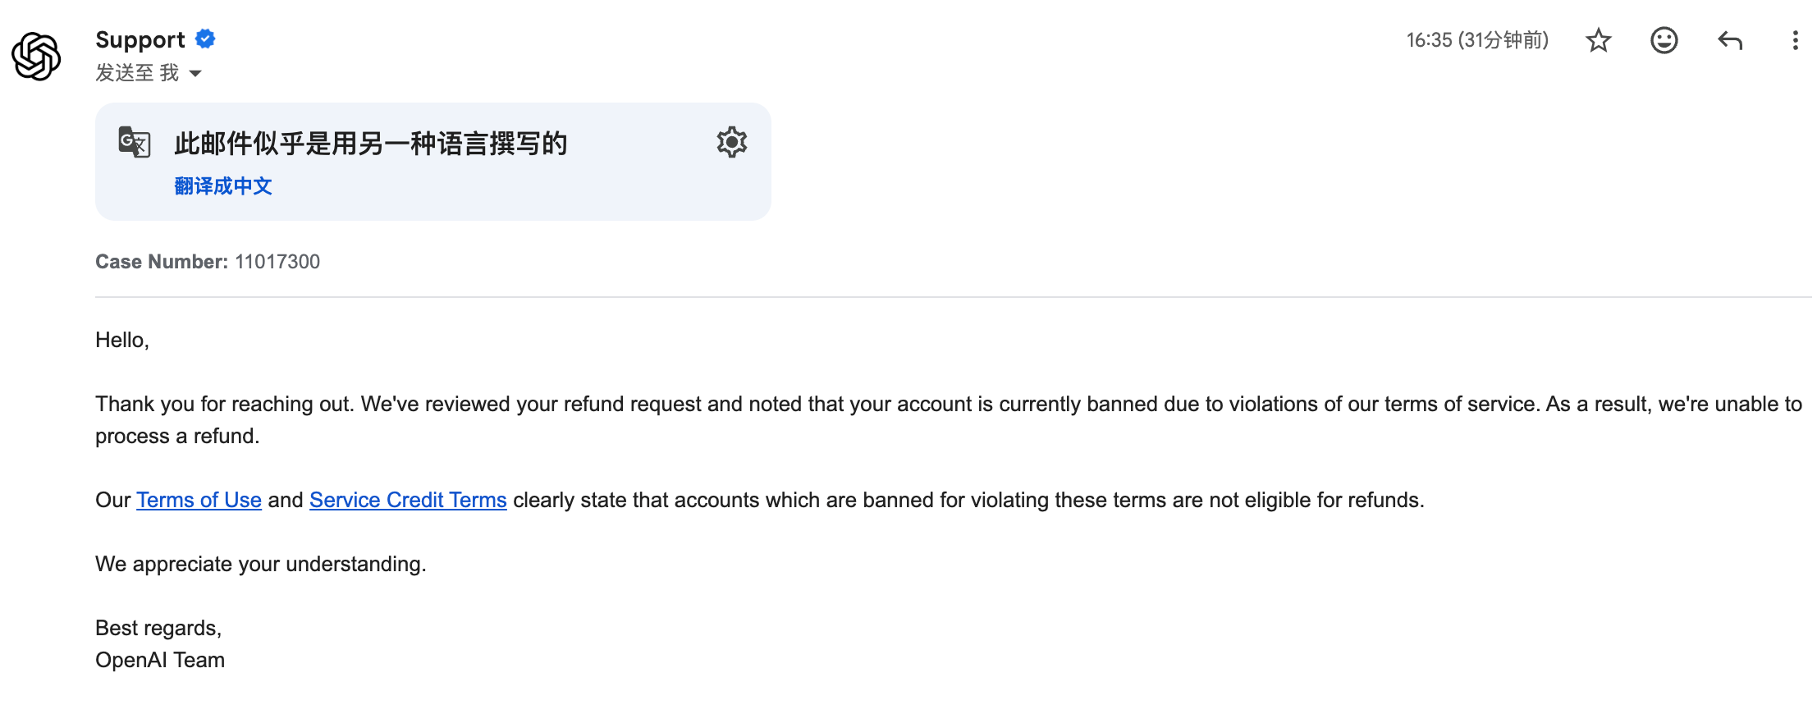The height and width of the screenshot is (714, 1817).
Task: Click the blue verified badge next to Support
Action: pyautogui.click(x=205, y=39)
